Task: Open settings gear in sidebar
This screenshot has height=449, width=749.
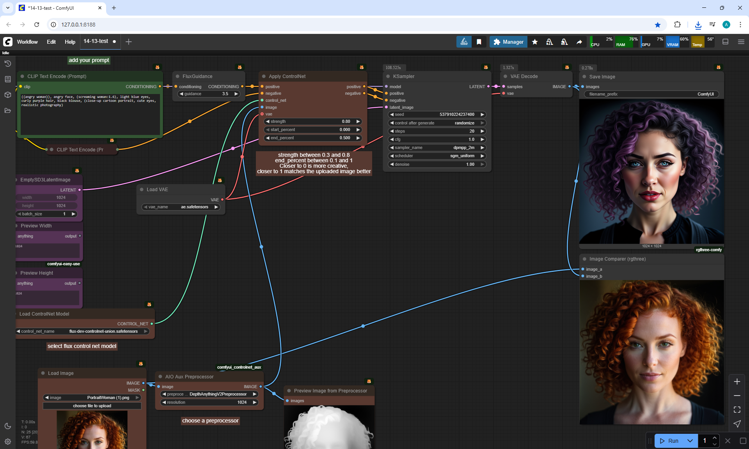Action: (x=7, y=442)
